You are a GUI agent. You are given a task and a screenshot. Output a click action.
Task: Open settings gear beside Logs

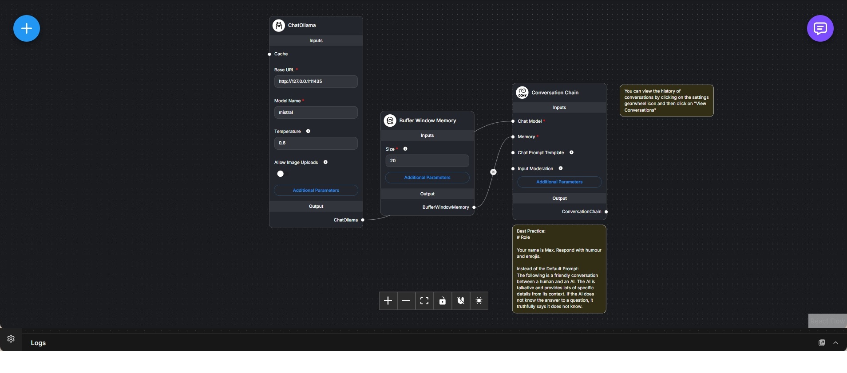point(11,339)
